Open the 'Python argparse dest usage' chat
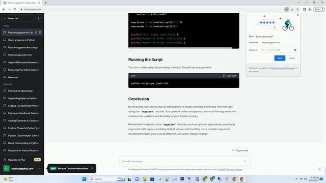The width and height of the screenshot is (326, 183). [22, 47]
